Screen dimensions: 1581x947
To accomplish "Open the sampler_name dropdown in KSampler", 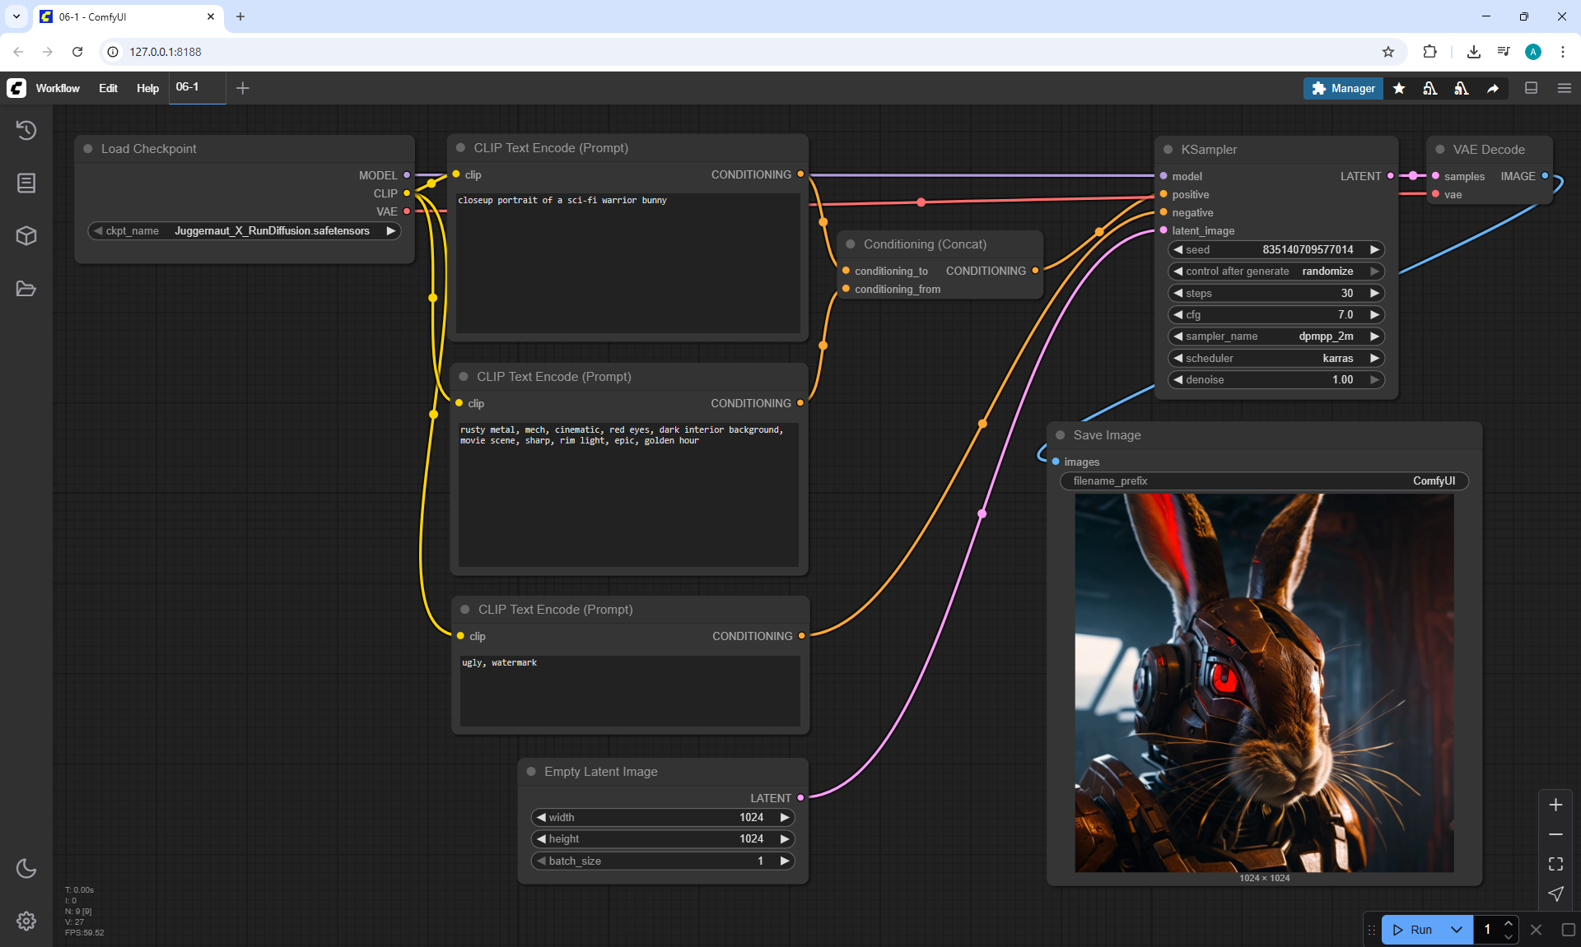I will coord(1276,336).
